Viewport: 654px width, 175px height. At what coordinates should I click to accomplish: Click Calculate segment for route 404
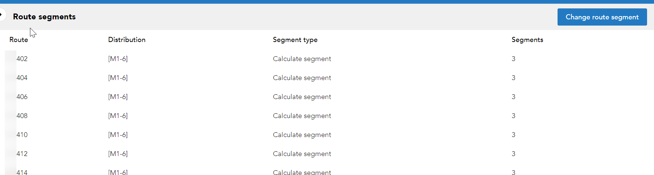pyautogui.click(x=302, y=78)
